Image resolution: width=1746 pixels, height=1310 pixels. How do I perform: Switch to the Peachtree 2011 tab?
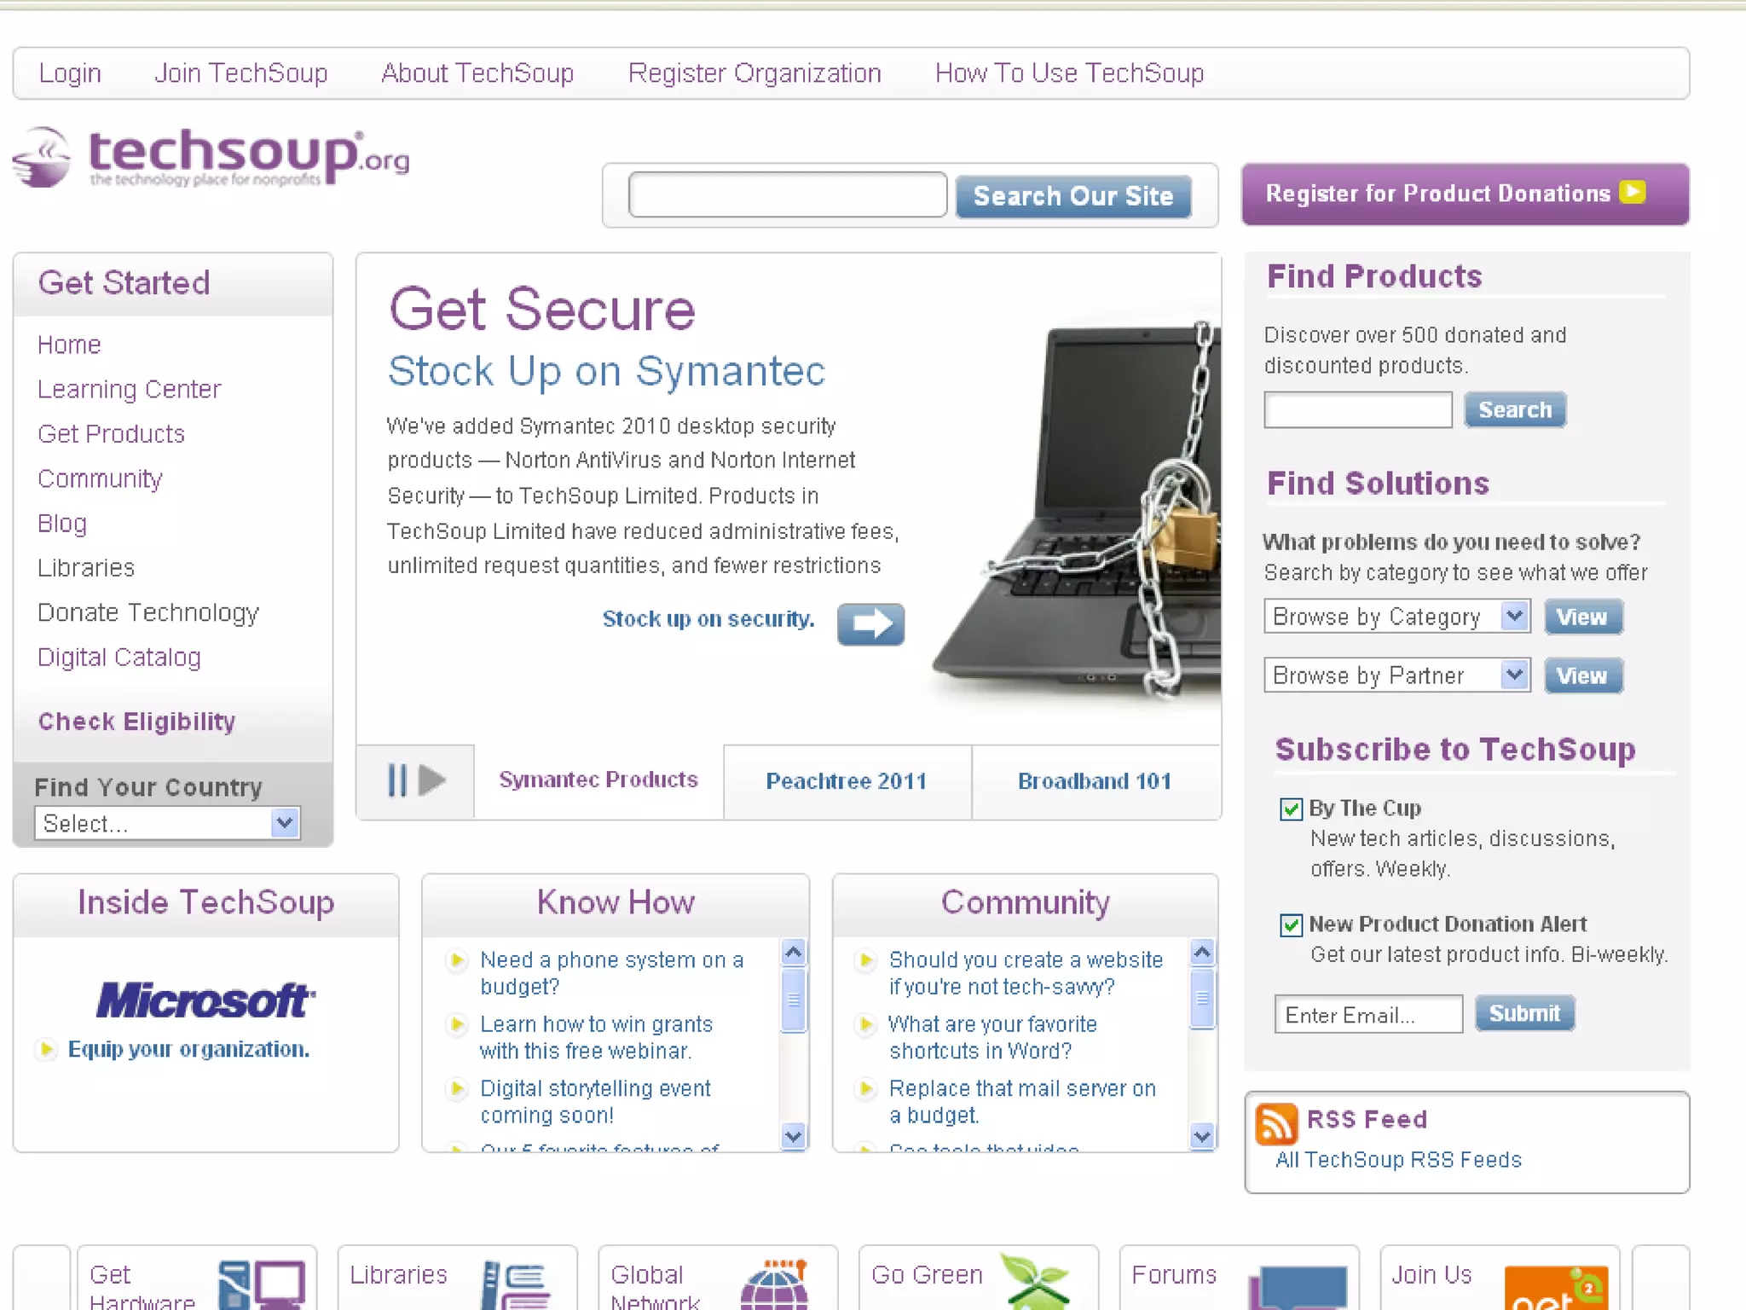coord(847,781)
